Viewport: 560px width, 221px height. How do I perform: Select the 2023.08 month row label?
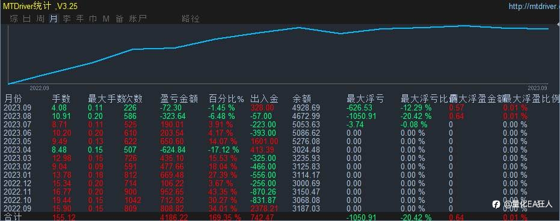(16, 116)
